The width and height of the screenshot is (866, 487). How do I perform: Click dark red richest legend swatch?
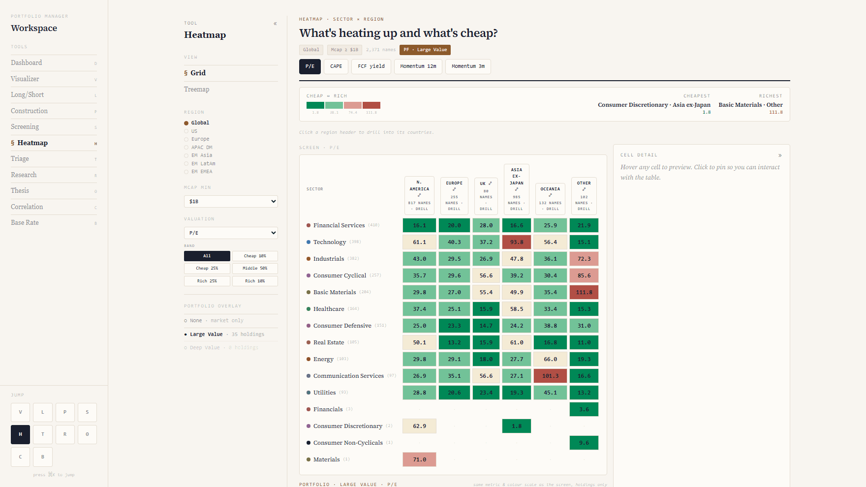click(x=371, y=105)
